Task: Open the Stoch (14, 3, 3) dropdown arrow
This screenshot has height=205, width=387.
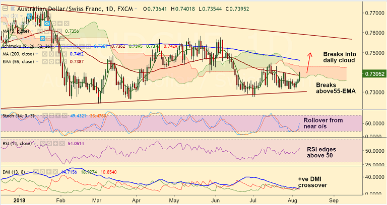Action: click(37, 116)
